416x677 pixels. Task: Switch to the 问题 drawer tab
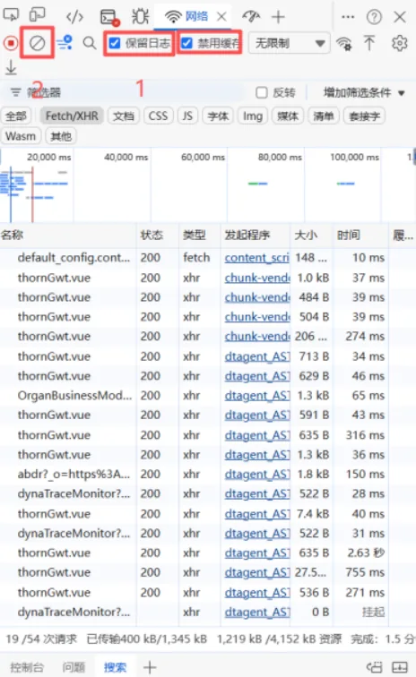pos(74,667)
